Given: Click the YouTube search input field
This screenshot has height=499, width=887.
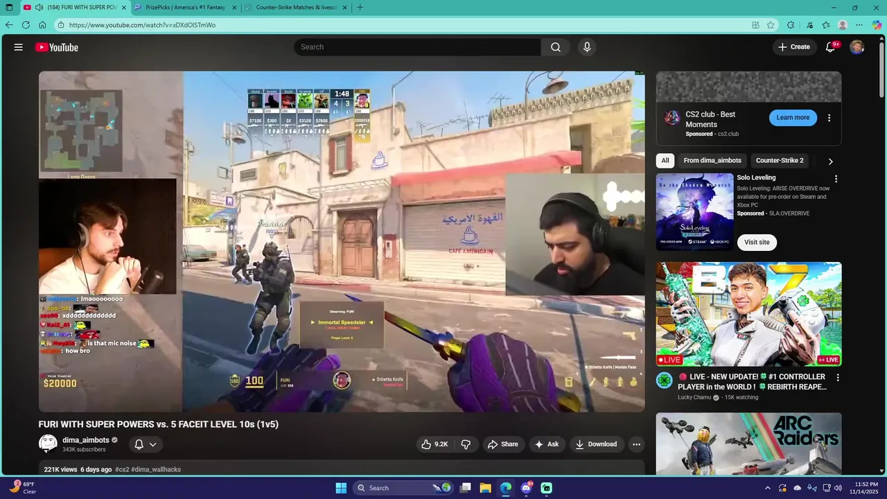Looking at the screenshot, I should pyautogui.click(x=418, y=47).
